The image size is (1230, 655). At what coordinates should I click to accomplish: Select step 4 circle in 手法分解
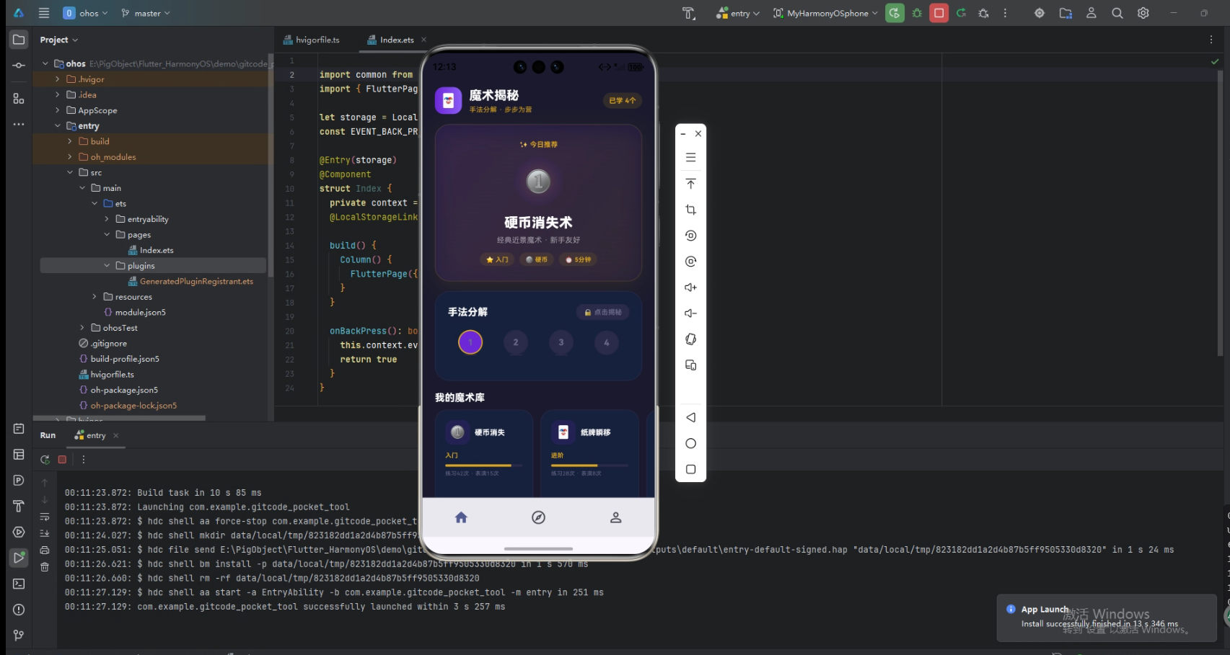[607, 342]
